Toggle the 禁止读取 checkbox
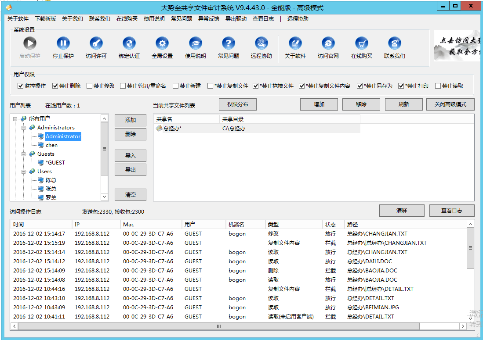The image size is (483, 340). (x=439, y=86)
